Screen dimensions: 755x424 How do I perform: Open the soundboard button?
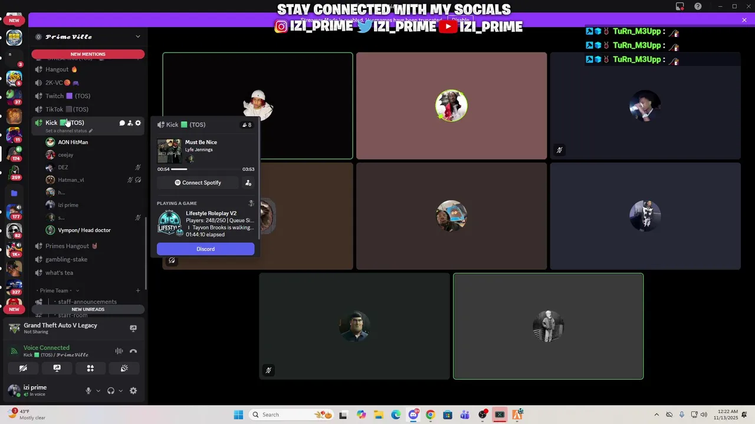[x=124, y=368]
